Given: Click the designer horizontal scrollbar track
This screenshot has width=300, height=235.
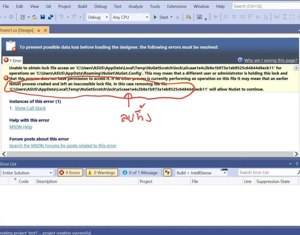Looking at the screenshot, I should 150,154.
